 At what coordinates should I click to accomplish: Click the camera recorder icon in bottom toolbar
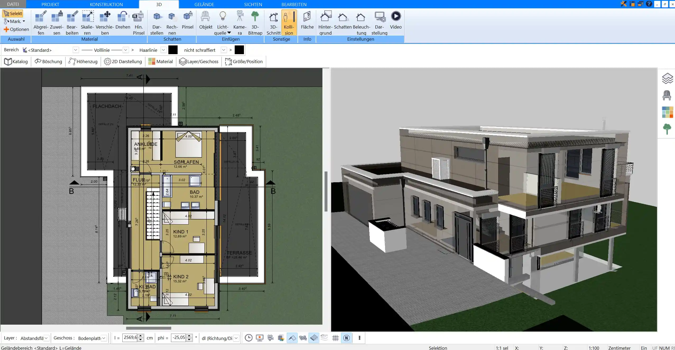tap(270, 338)
